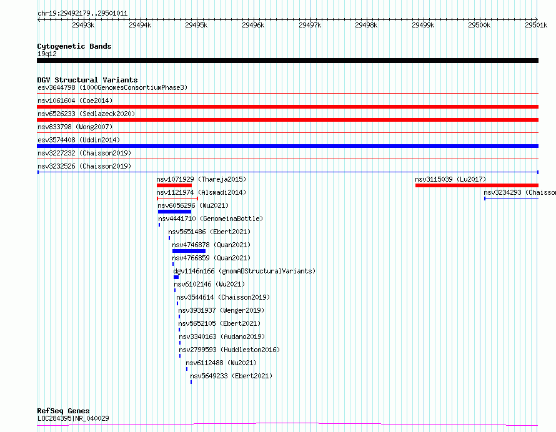Select the nsv4746878 (Quan2021) blue bar
Screen dimensions: 556x432
(189, 251)
